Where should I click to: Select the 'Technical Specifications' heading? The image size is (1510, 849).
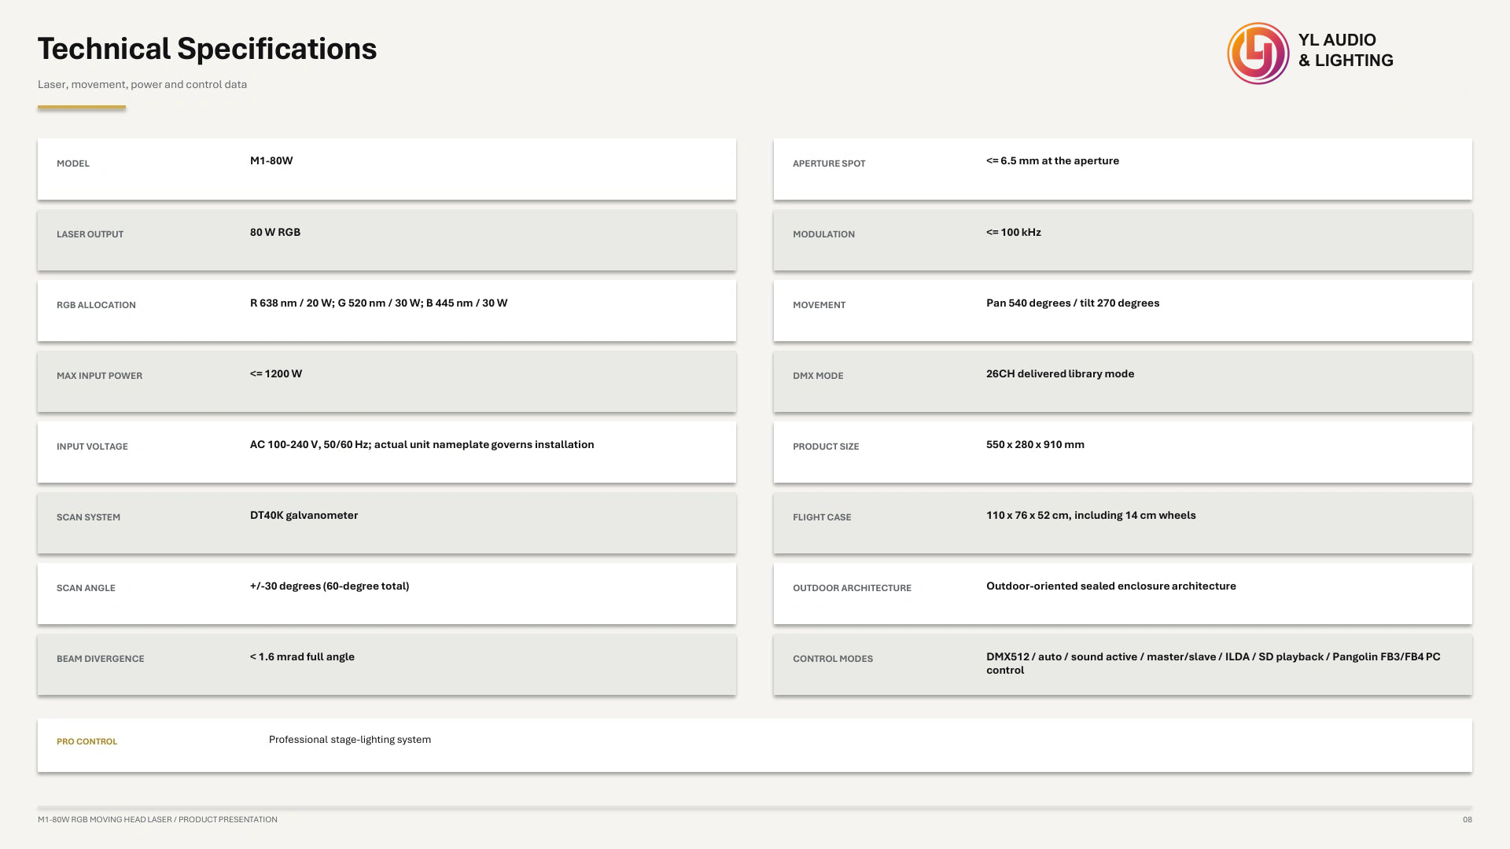click(x=208, y=49)
